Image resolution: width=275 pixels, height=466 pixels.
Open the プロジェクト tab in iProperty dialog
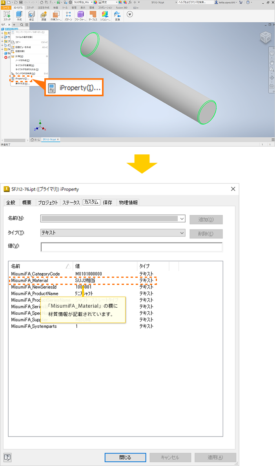[48, 202]
